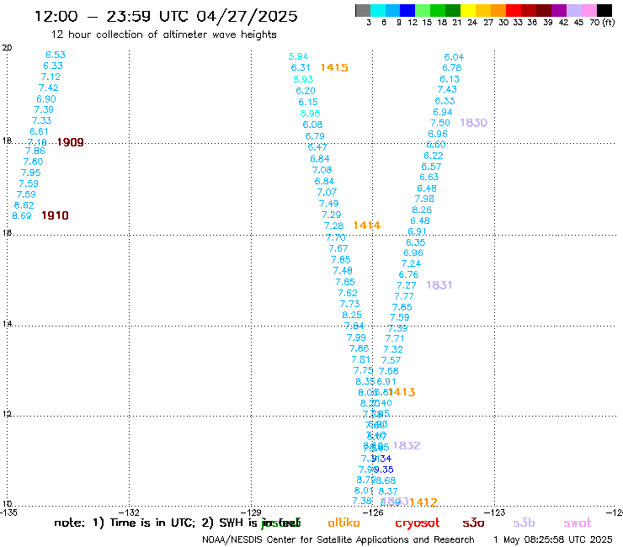Click the wave height value 7.49
Screen dimensions: 623x547
(x=328, y=204)
